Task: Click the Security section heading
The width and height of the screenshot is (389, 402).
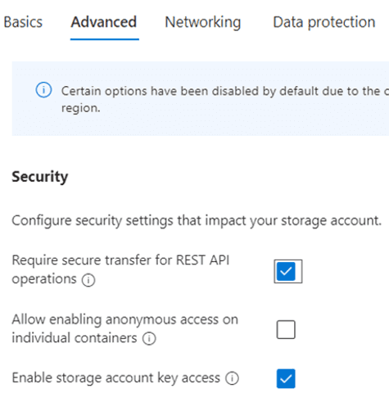Action: point(40,177)
